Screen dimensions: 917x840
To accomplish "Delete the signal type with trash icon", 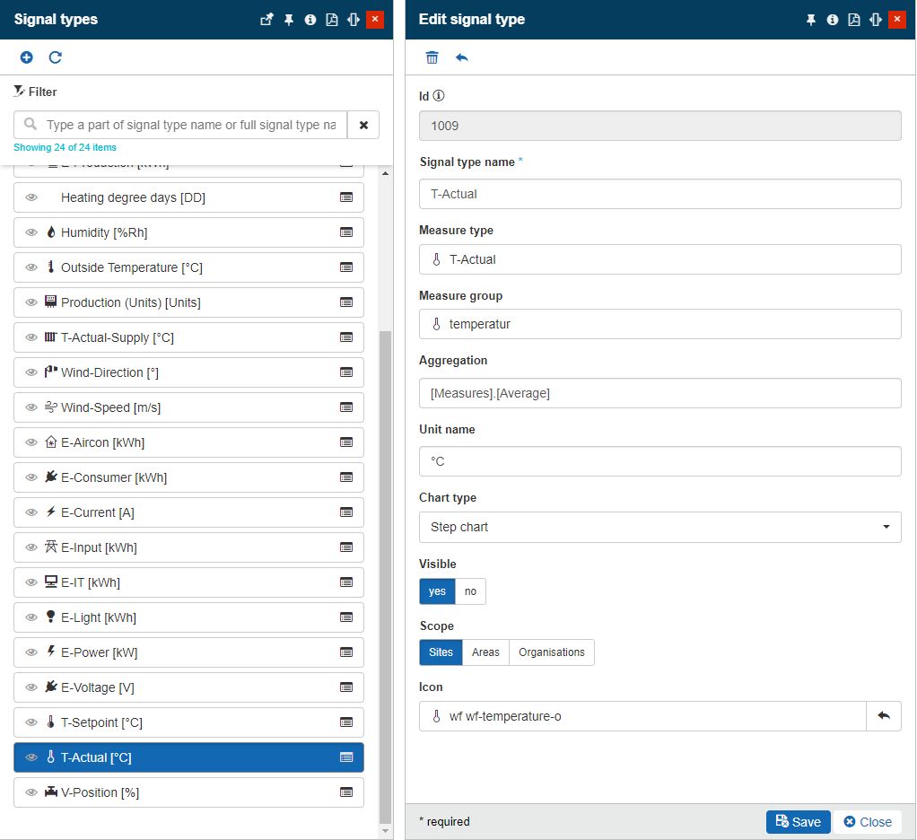I will coord(432,57).
